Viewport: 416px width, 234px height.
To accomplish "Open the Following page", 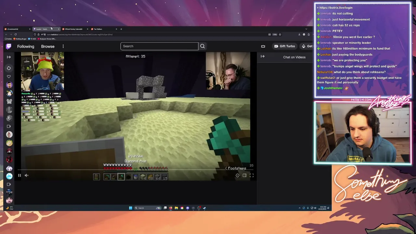I will coord(26,46).
